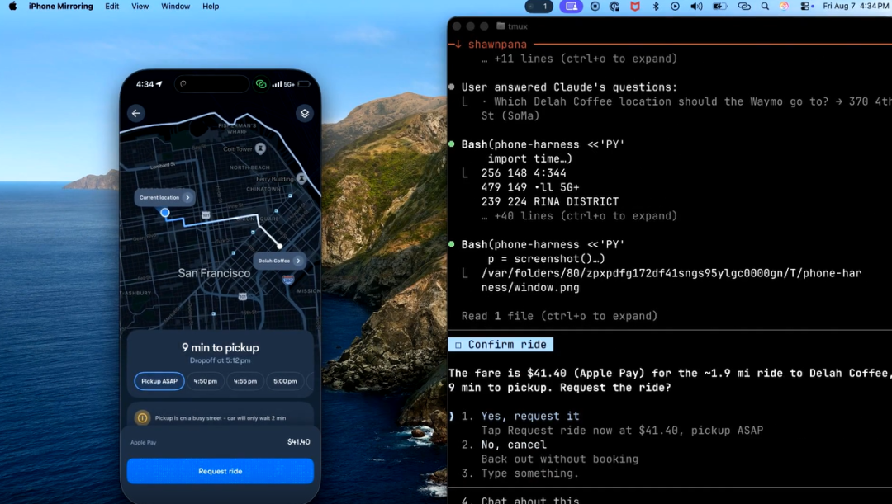Tap the San Francisco map label
Screen dimensions: 892x504
click(214, 273)
